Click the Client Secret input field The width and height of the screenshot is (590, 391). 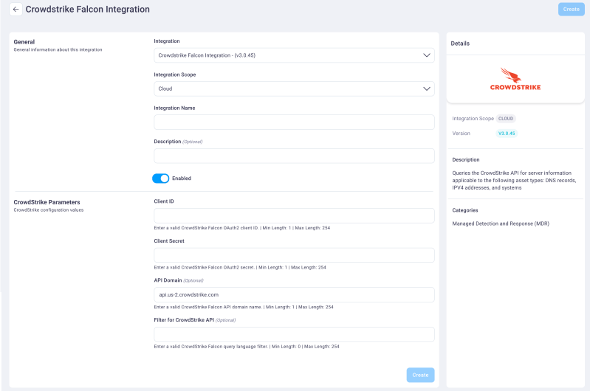tap(293, 255)
